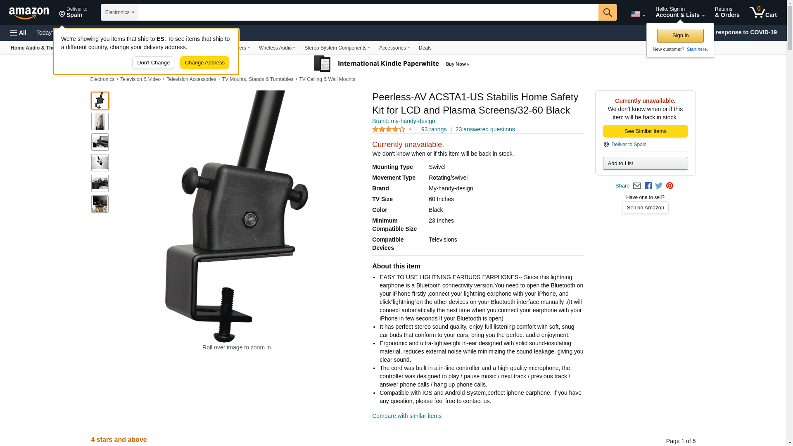Select the Deals tab
The width and height of the screenshot is (793, 446).
point(425,48)
